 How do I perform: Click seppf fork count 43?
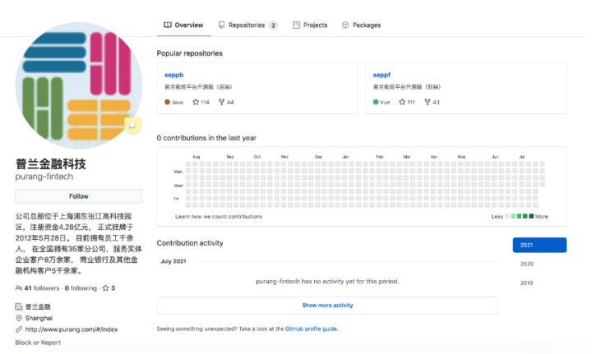pyautogui.click(x=436, y=102)
